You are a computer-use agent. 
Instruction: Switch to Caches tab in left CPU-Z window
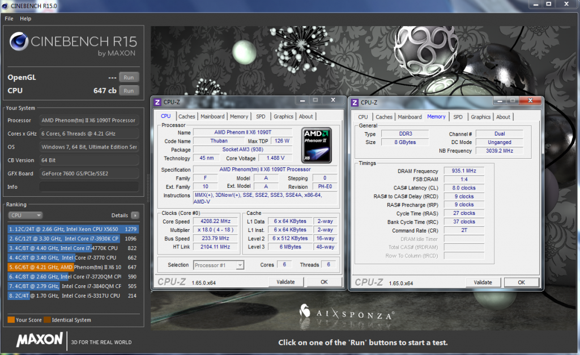pyautogui.click(x=187, y=117)
